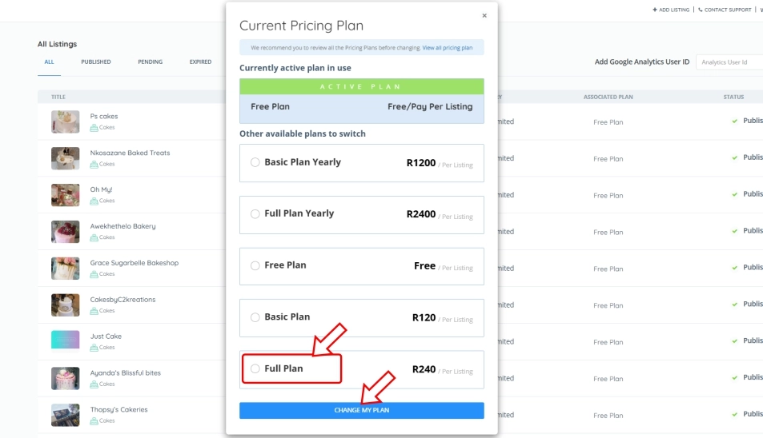Open the Thopsy's Cakeries listing title
Viewport: 763px width, 438px height.
(118, 409)
